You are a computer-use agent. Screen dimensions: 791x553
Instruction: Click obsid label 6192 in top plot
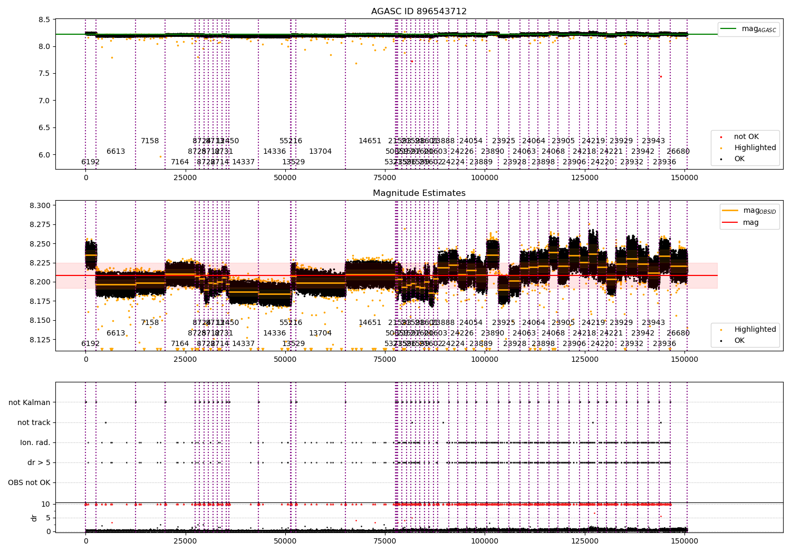[x=90, y=162]
